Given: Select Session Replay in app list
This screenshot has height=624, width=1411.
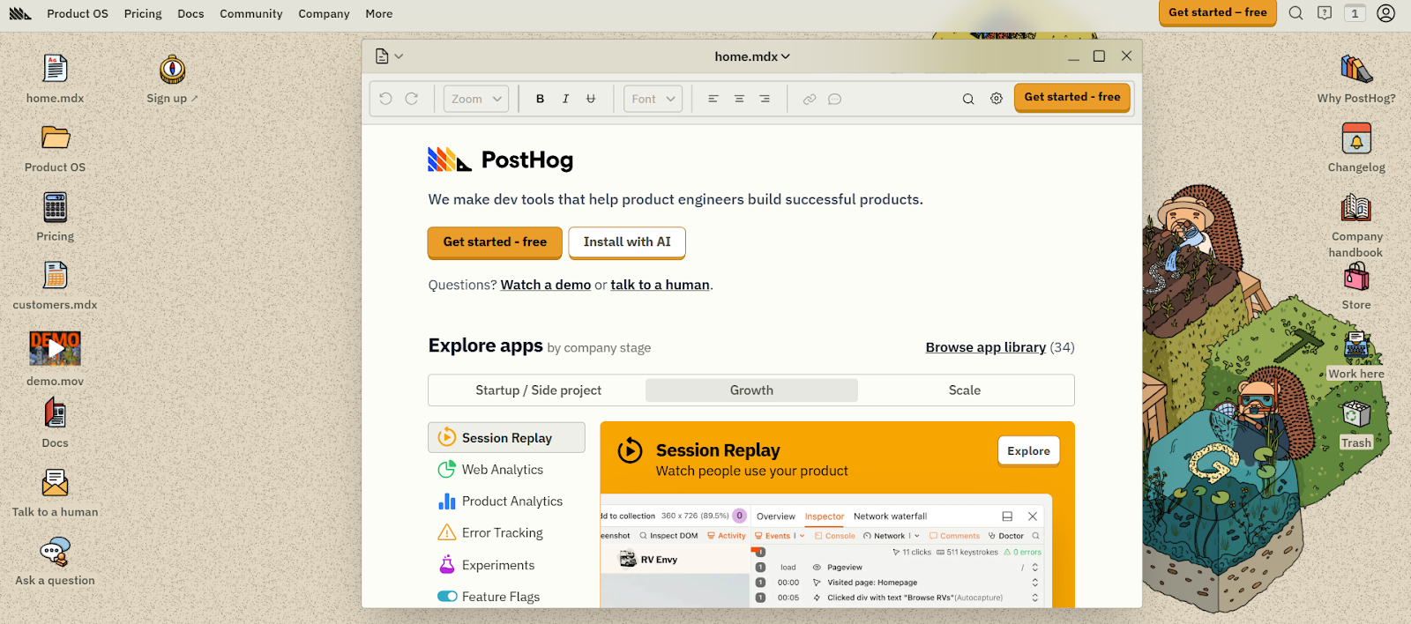Looking at the screenshot, I should (506, 438).
